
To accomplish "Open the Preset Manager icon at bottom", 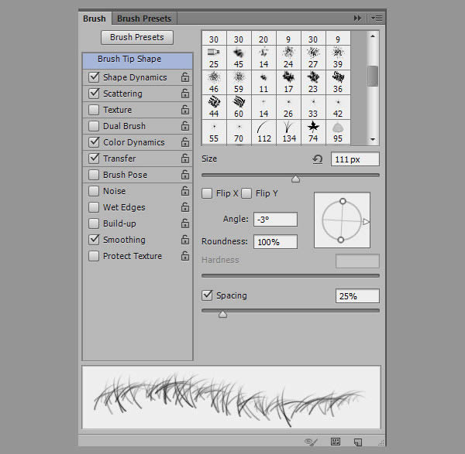I will [x=336, y=442].
